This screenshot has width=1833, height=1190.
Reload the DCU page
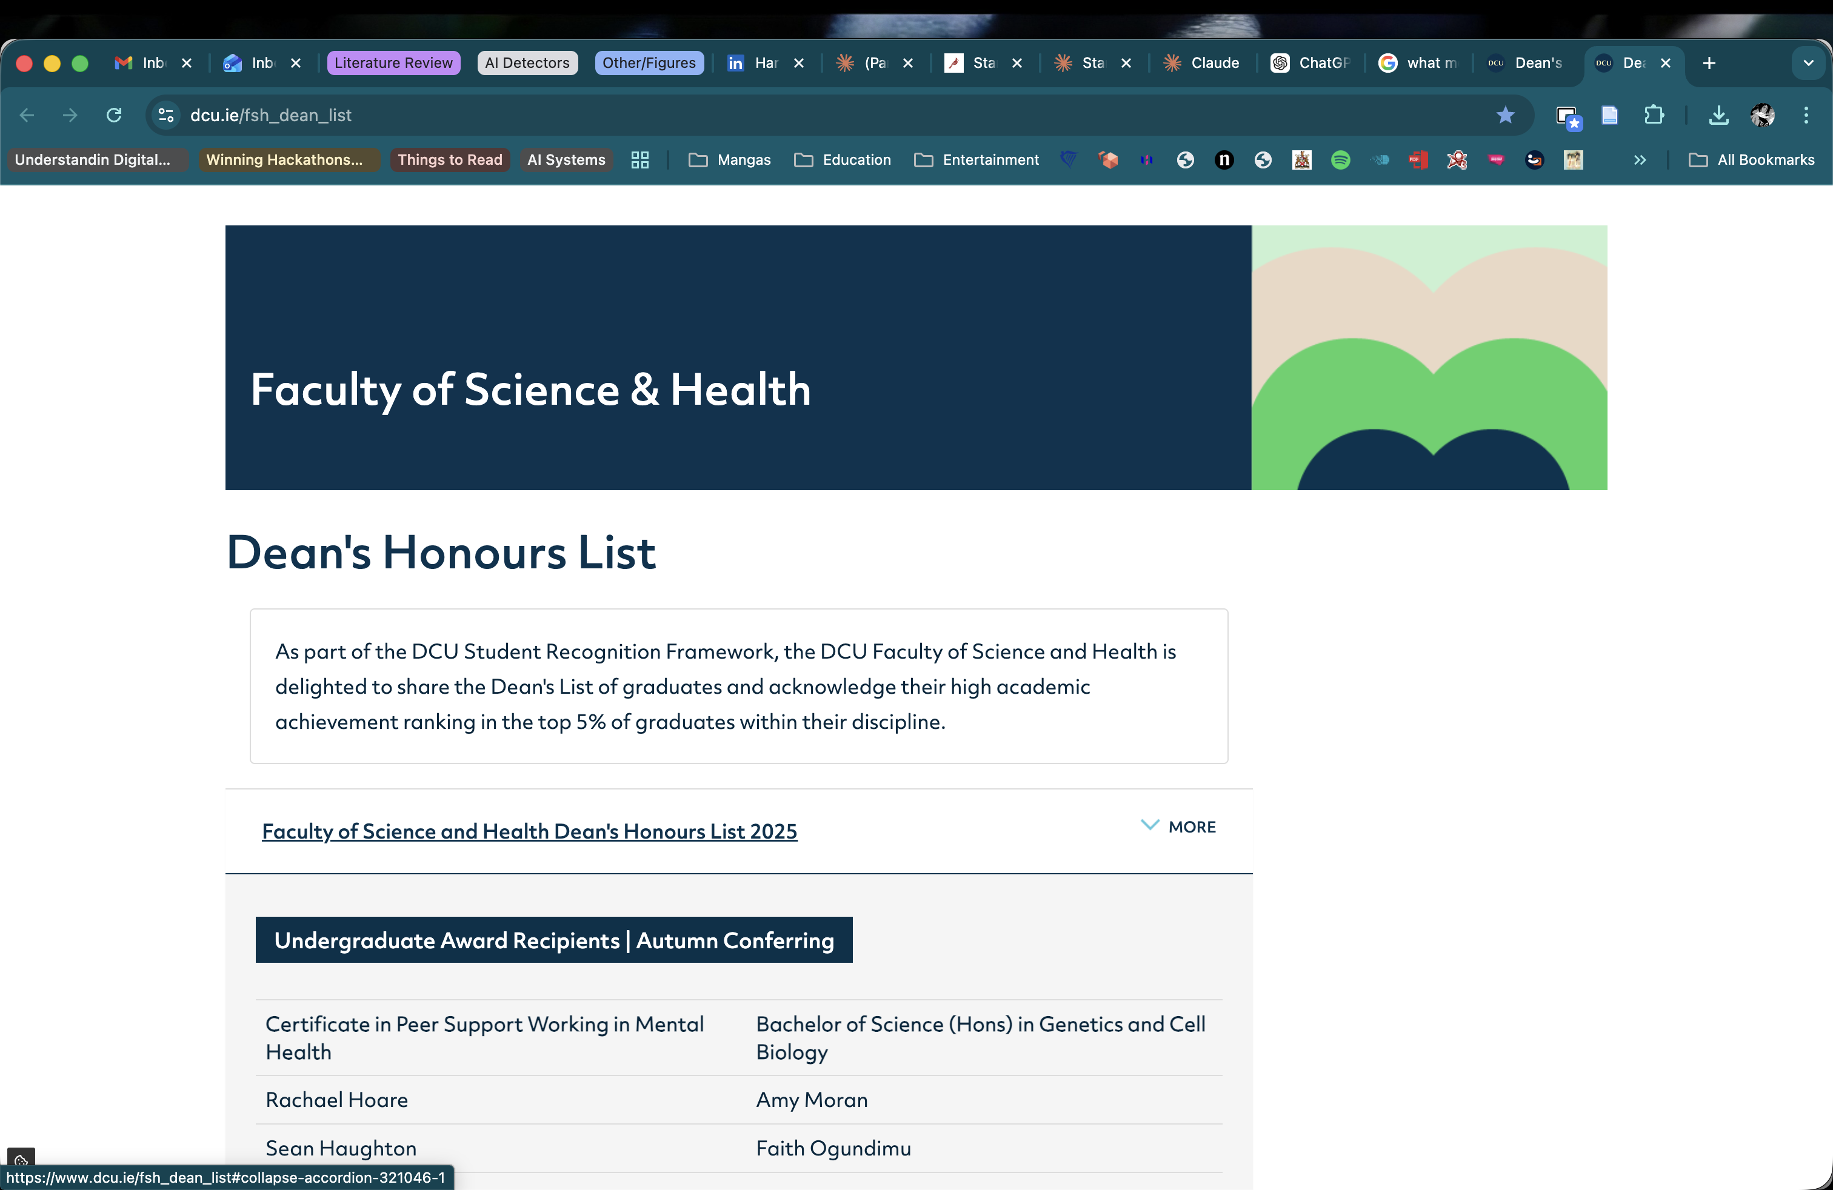pos(114,116)
